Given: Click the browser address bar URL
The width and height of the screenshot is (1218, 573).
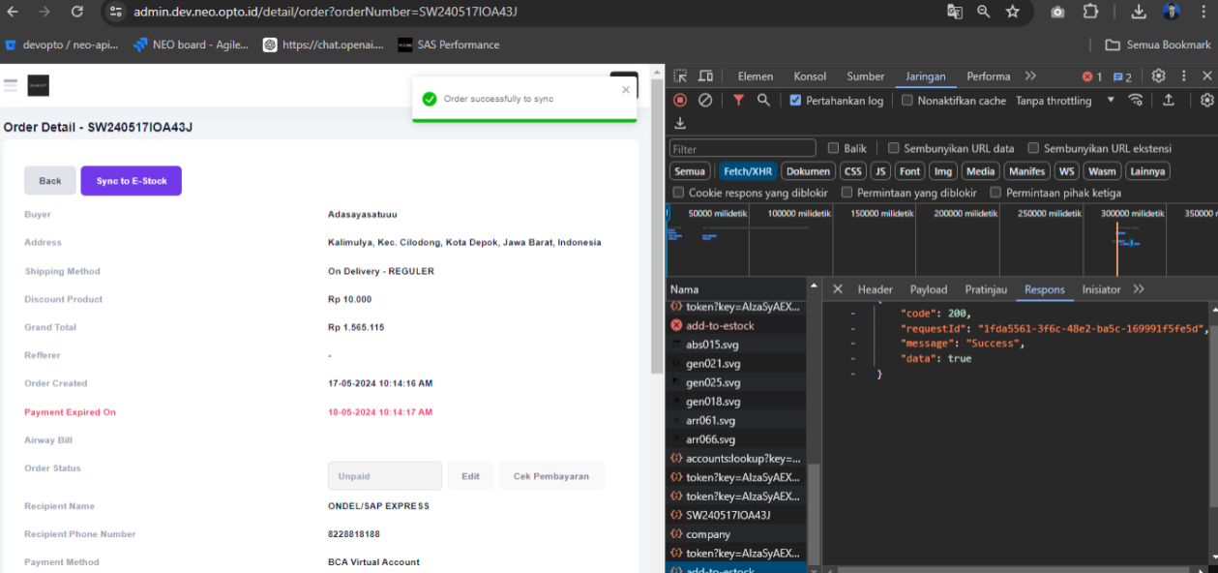Looking at the screenshot, I should tap(325, 12).
